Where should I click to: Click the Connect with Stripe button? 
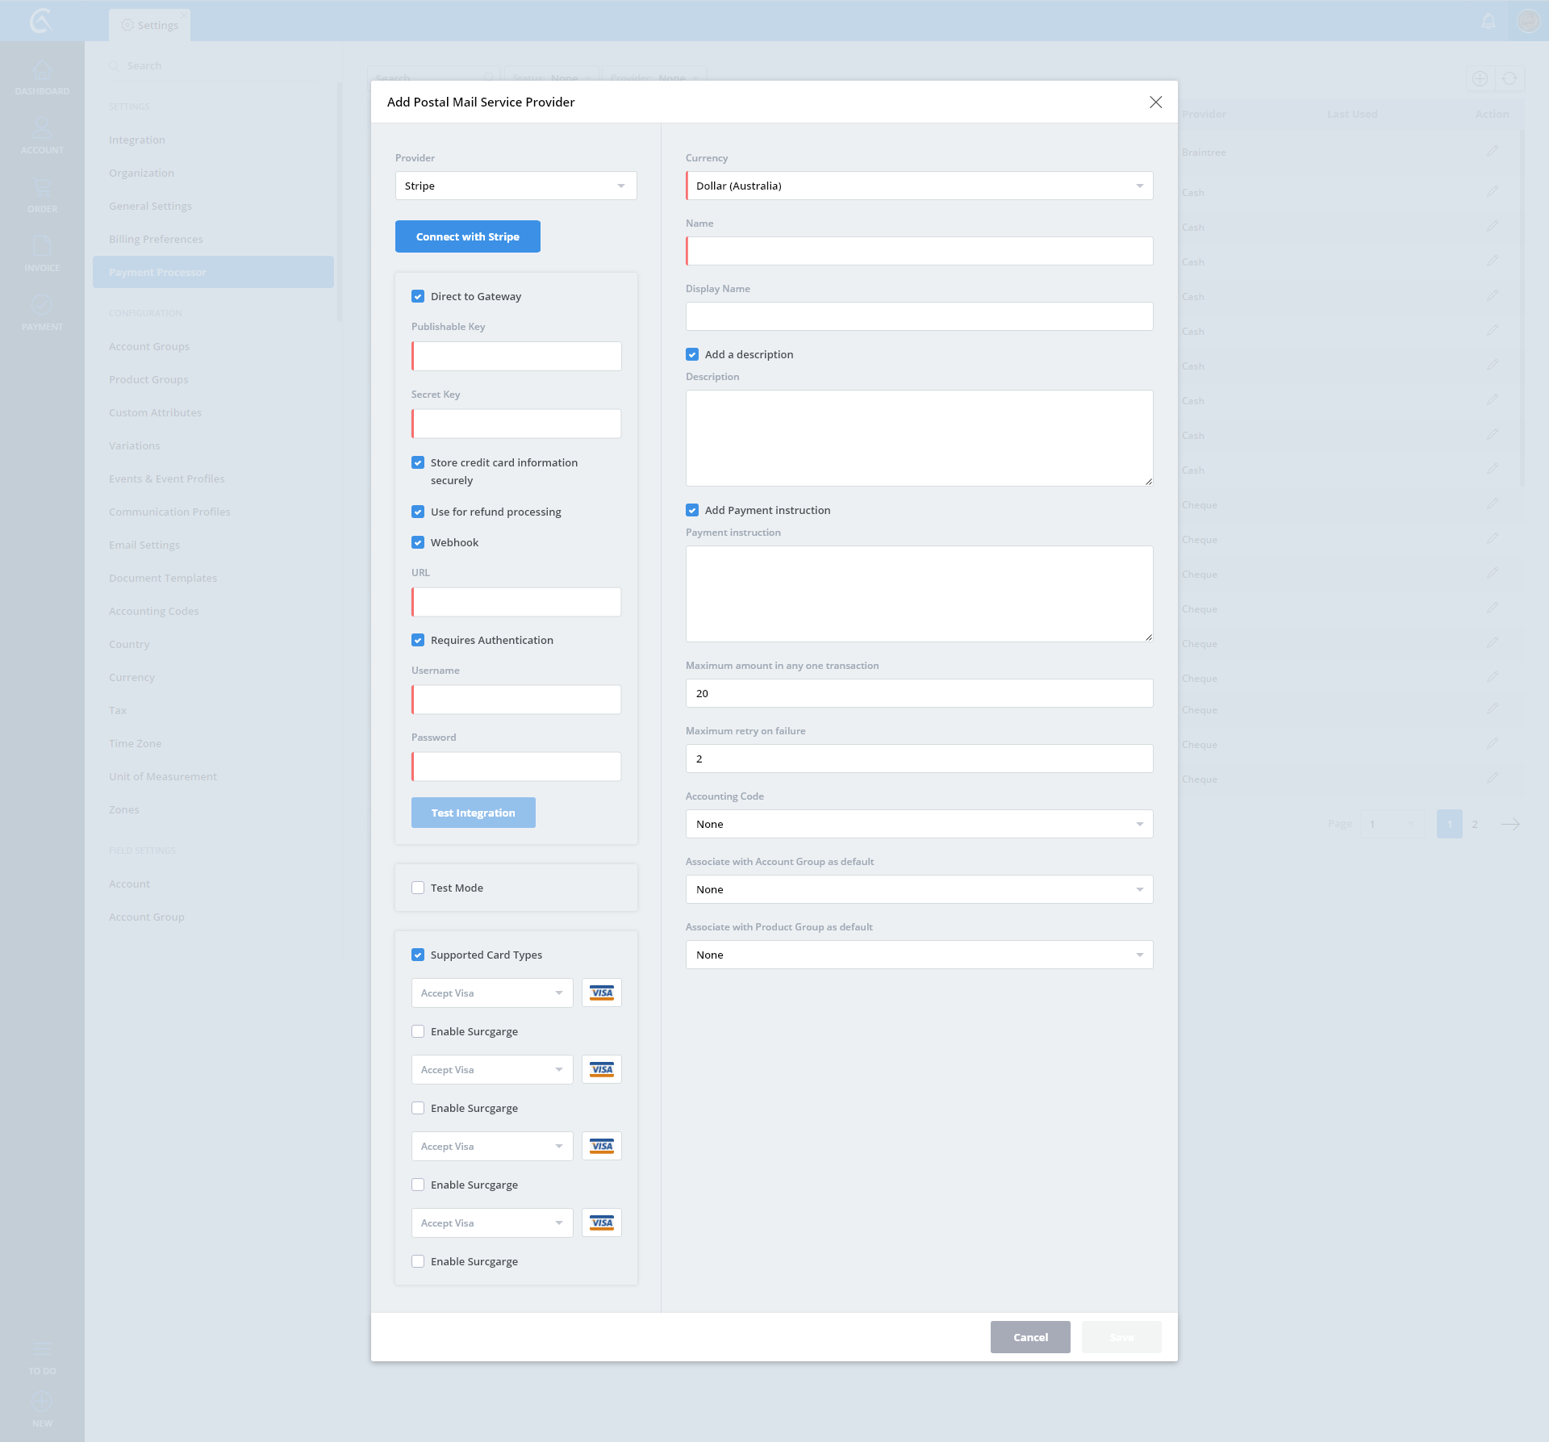(467, 236)
